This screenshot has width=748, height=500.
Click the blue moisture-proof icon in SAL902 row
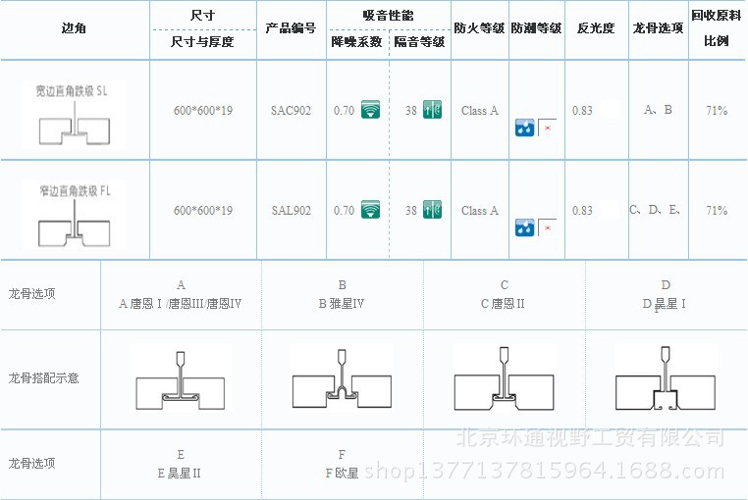point(525,227)
